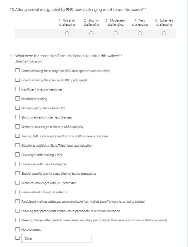The image size is (188, 247).
Task: Tick the 'Insufficient financial resources' checkbox
Action: coord(18,89)
